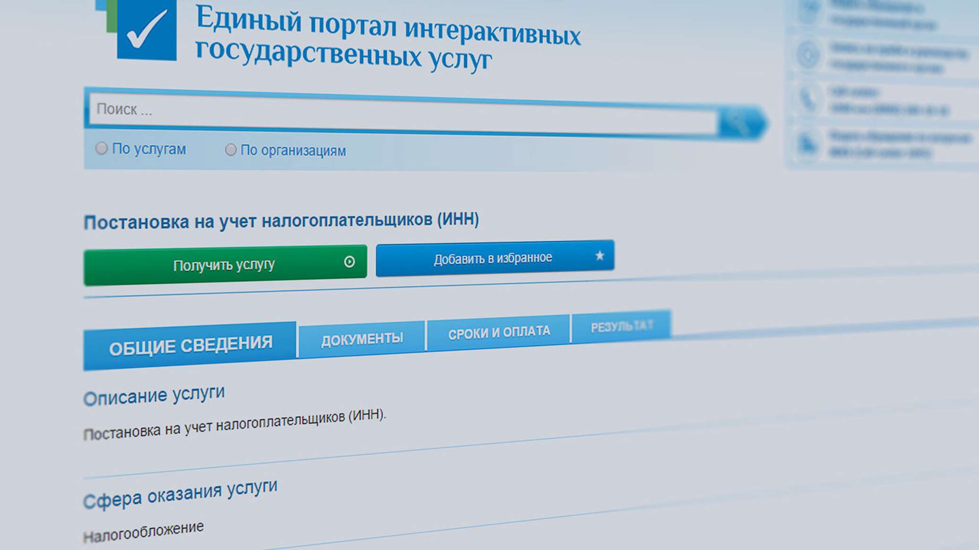979x550 pixels.
Task: Click the phone handset icon in sidebar
Action: click(x=808, y=100)
